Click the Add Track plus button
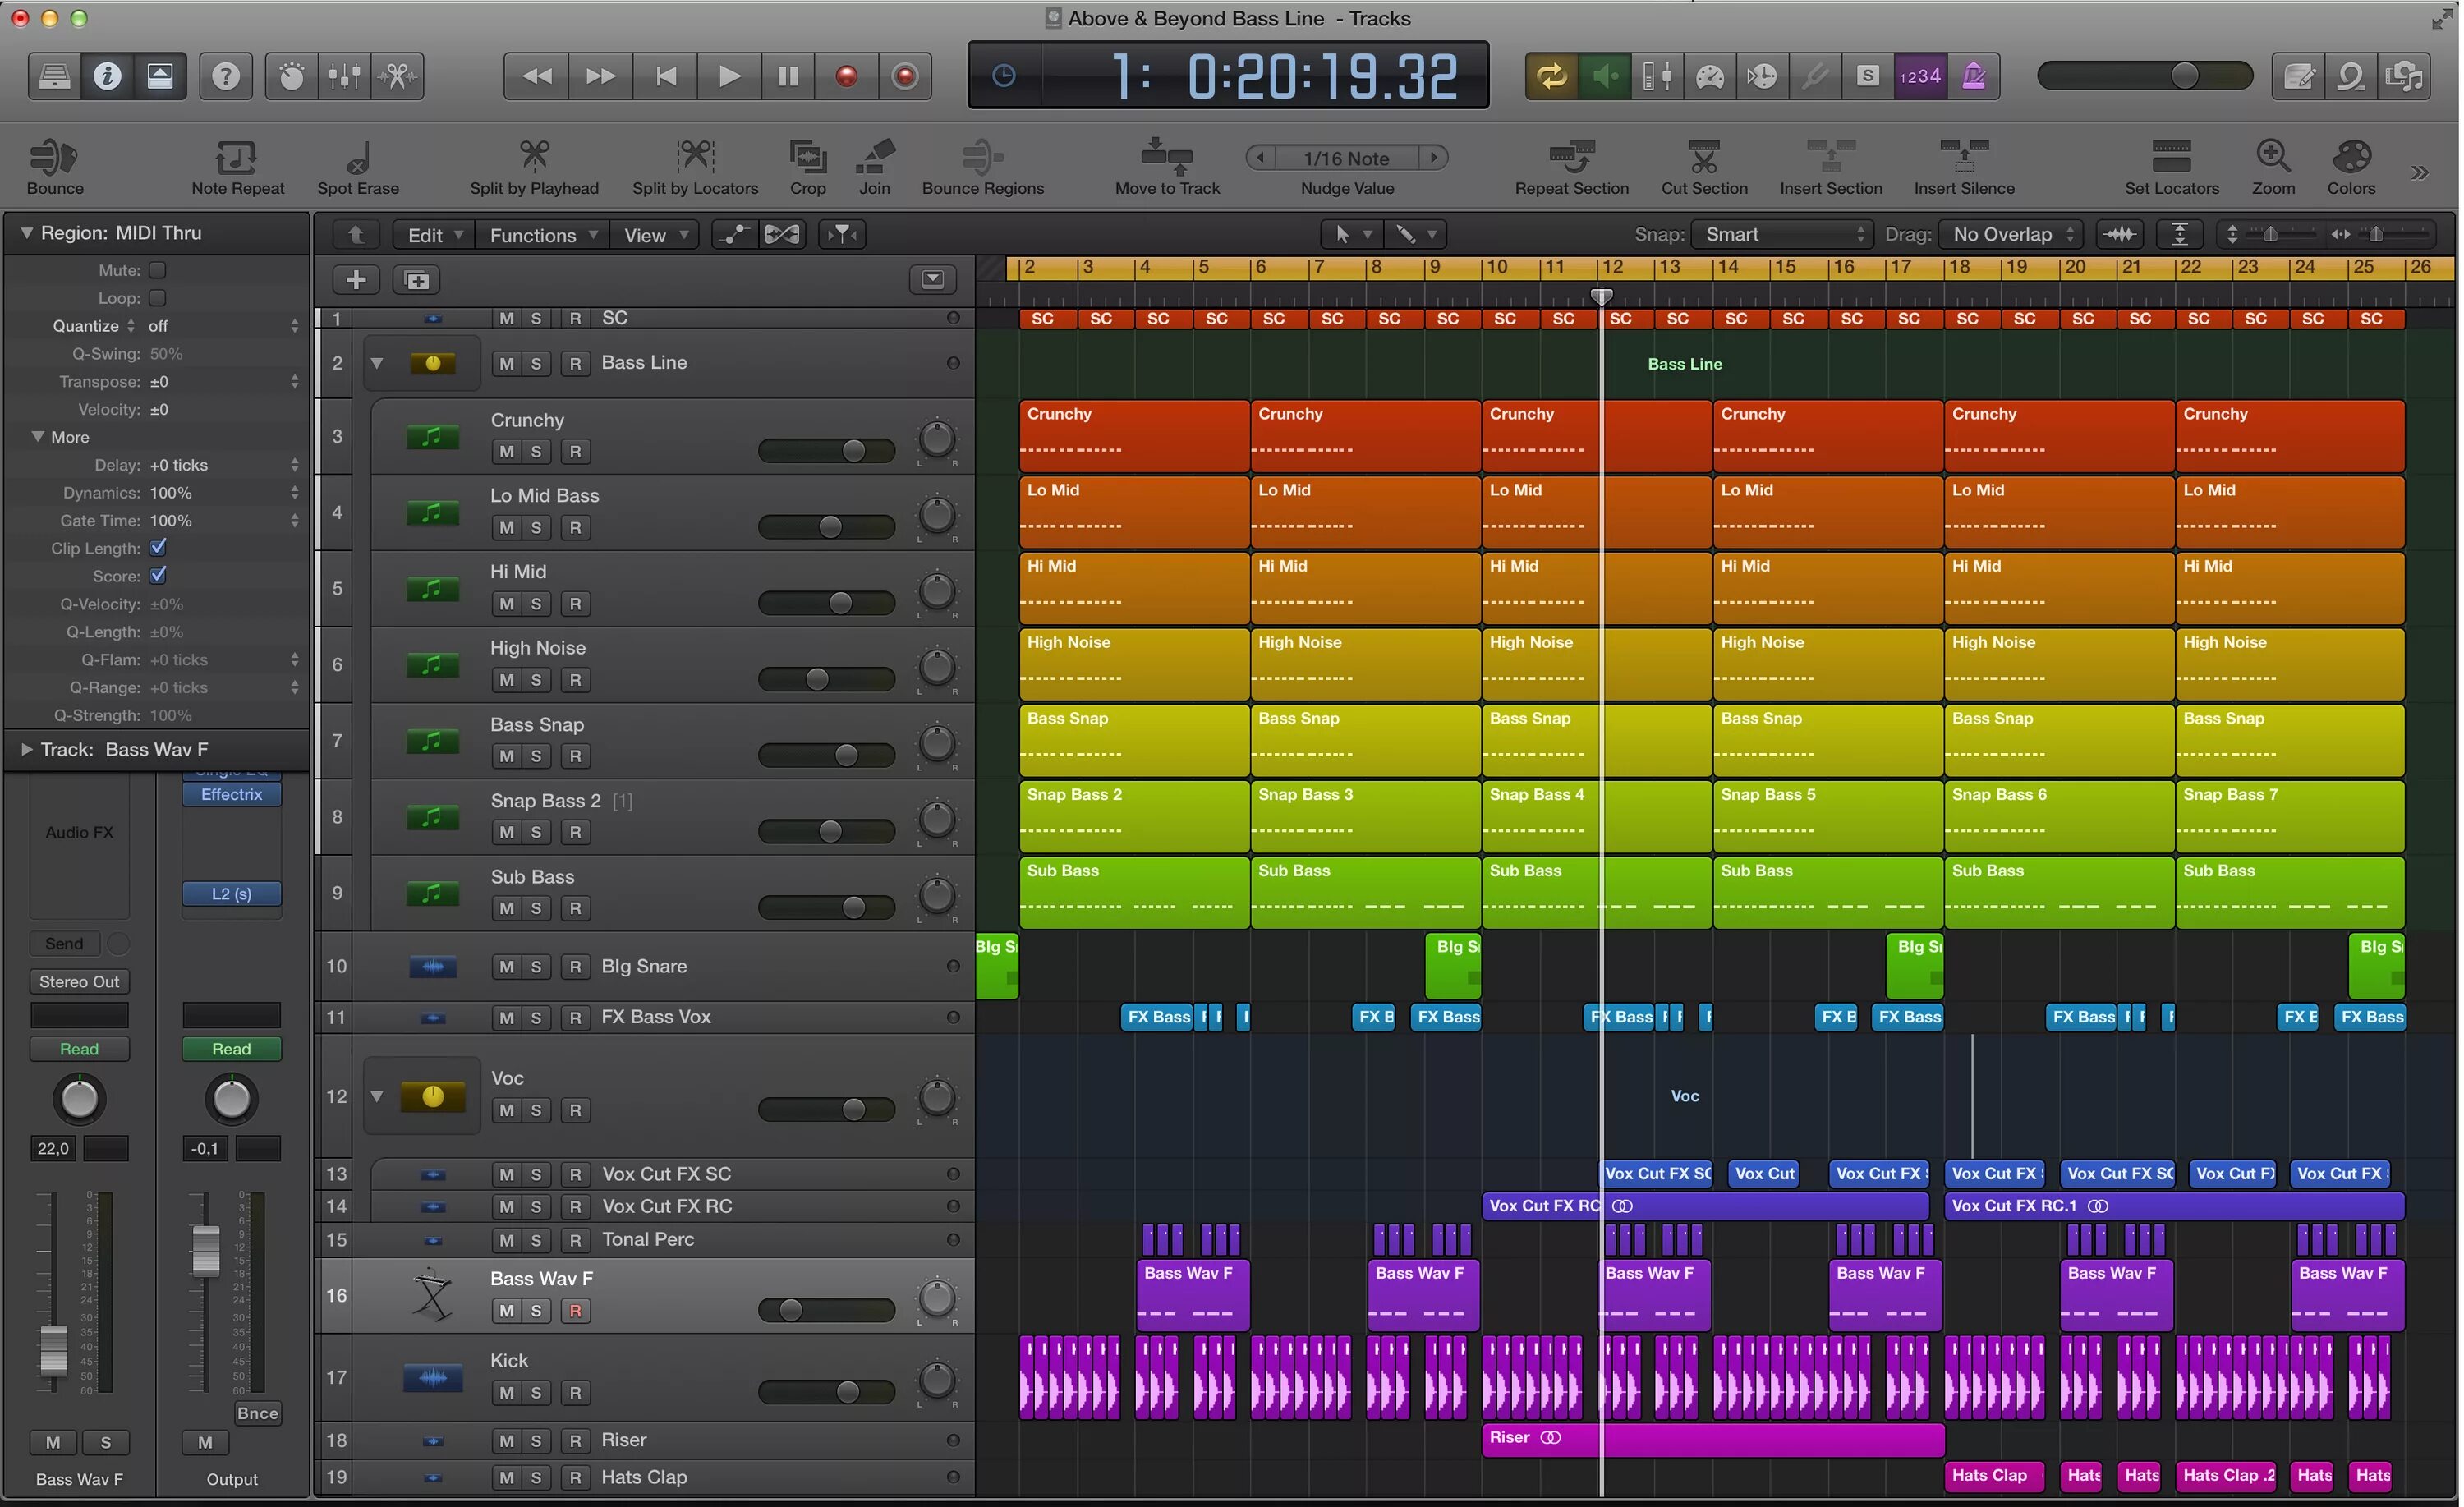This screenshot has height=1507, width=2464. 356,281
